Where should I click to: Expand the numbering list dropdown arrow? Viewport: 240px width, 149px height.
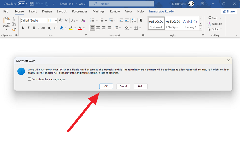106,21
